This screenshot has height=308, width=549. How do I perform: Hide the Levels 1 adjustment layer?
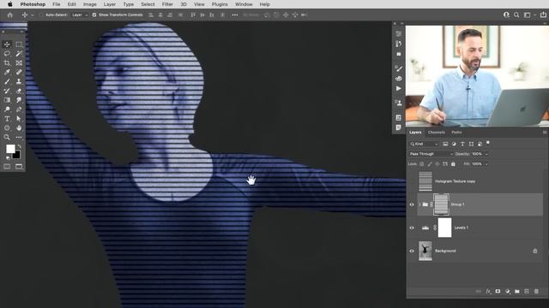[412, 228]
